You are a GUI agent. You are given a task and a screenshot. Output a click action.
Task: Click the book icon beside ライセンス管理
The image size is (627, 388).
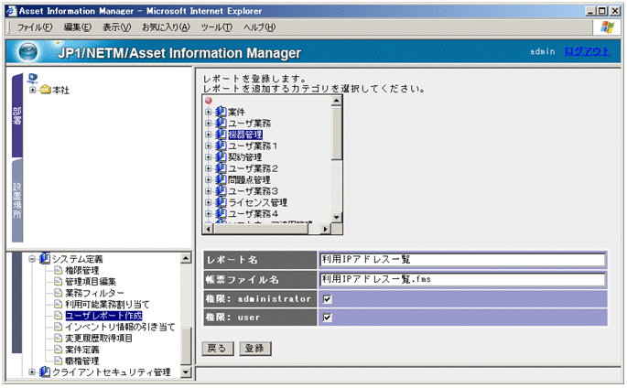point(221,202)
